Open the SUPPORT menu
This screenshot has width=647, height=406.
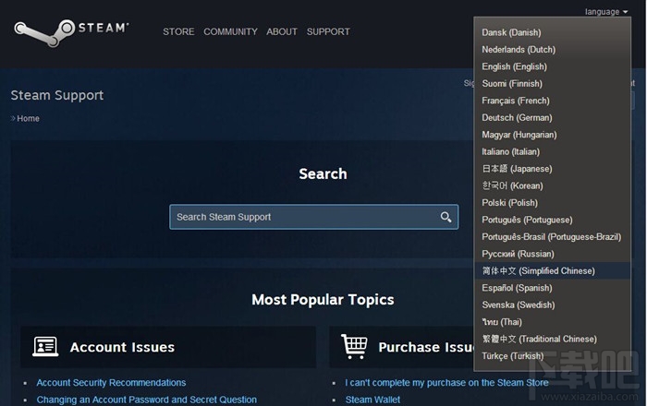coord(328,31)
